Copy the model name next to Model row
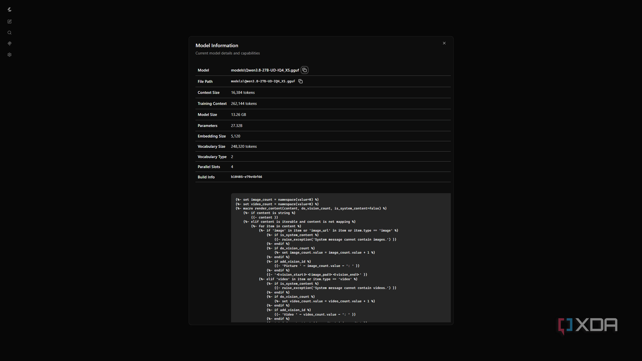Screen dimensions: 642x361 (x=305, y=70)
